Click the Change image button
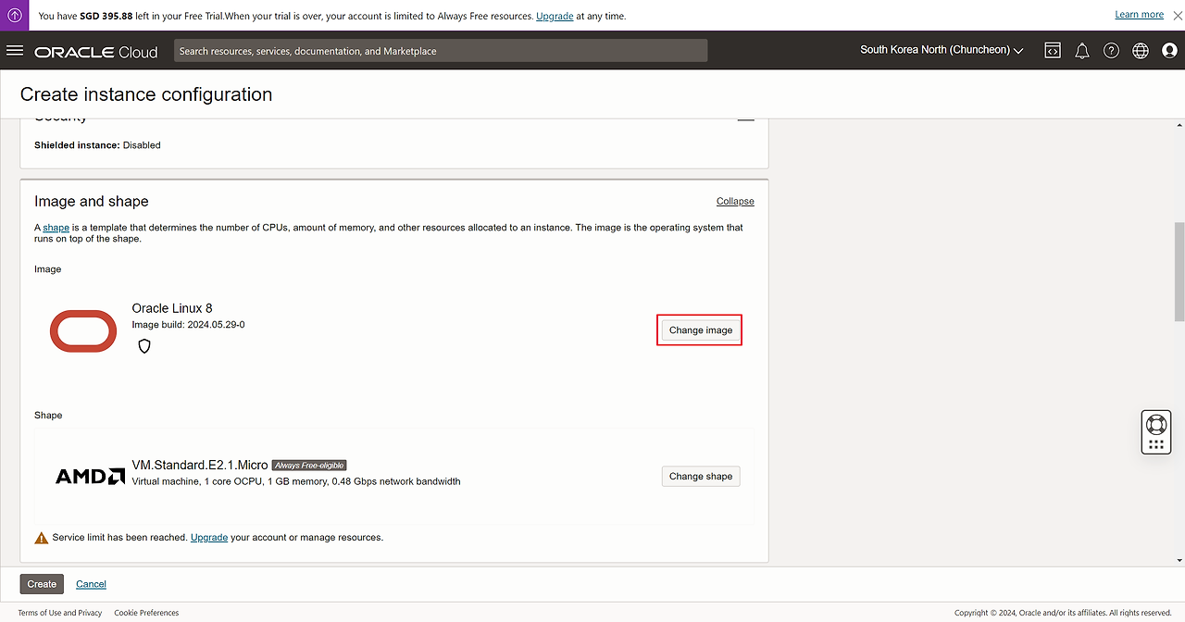 [x=701, y=330]
